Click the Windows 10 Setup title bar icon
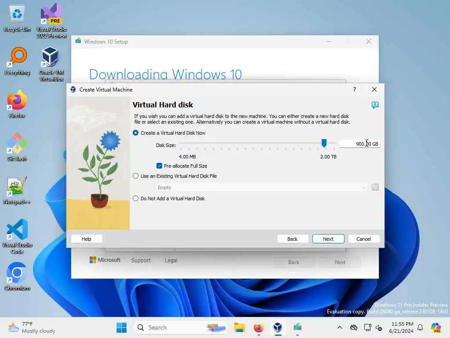Screen dimensions: 450x338 [x=78, y=41]
